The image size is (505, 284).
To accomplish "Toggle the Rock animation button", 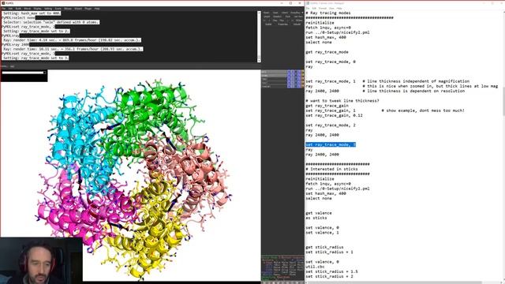I will pos(288,17).
